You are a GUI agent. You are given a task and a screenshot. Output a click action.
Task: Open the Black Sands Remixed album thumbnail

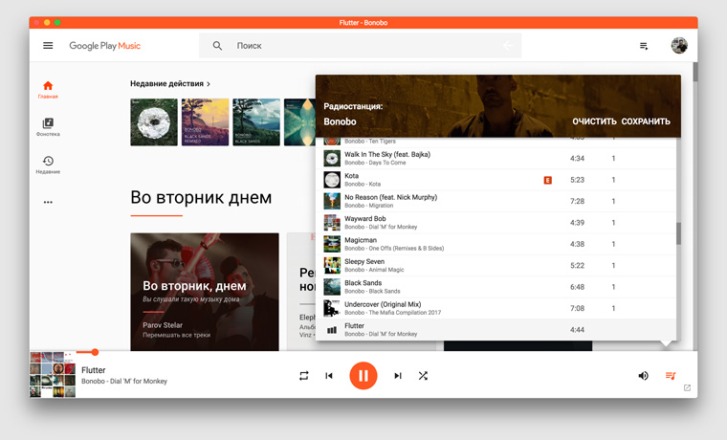click(x=205, y=121)
